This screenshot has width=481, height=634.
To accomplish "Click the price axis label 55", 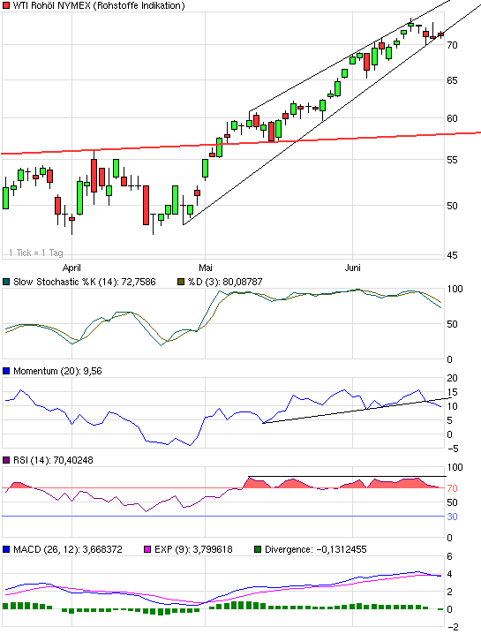I will pyautogui.click(x=452, y=160).
